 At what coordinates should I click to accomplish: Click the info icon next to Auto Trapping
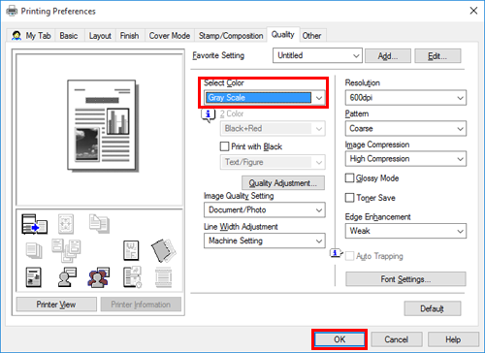[x=336, y=253]
